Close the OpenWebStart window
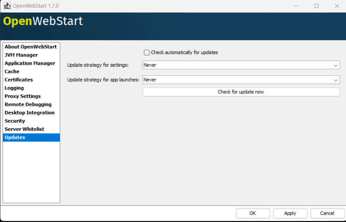The height and width of the screenshot is (222, 346). coord(337,6)
